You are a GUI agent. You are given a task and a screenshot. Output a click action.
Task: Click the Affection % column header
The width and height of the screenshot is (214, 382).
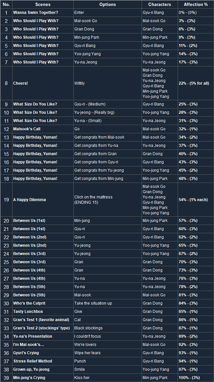196,5
